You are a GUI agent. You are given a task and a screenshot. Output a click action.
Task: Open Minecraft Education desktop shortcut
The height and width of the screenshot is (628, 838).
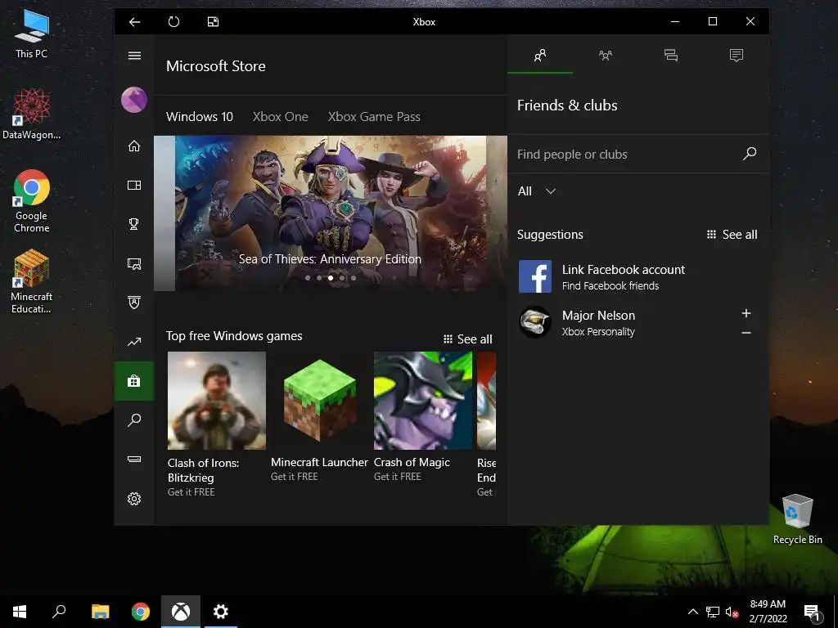click(x=32, y=282)
